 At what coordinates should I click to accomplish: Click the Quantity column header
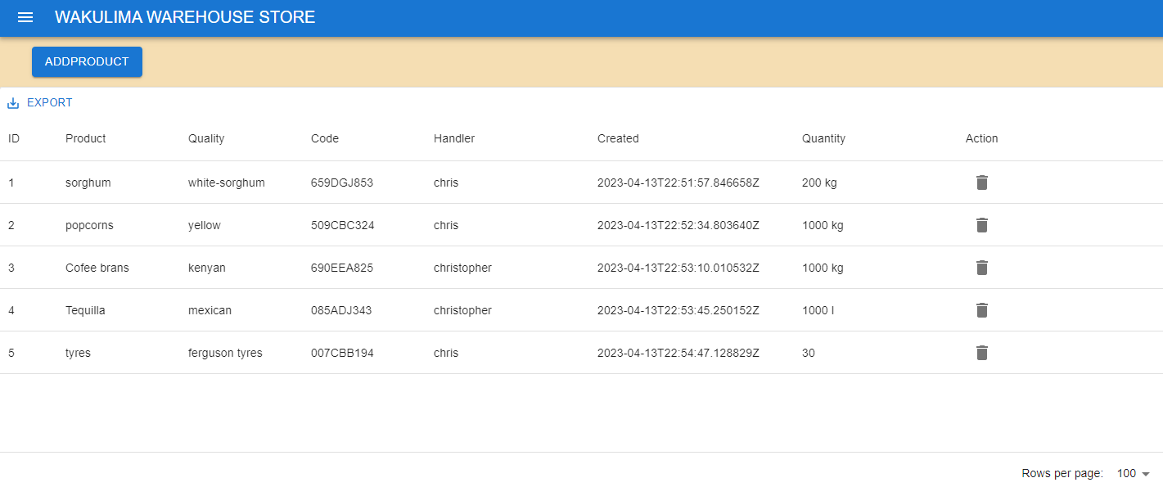pos(823,138)
